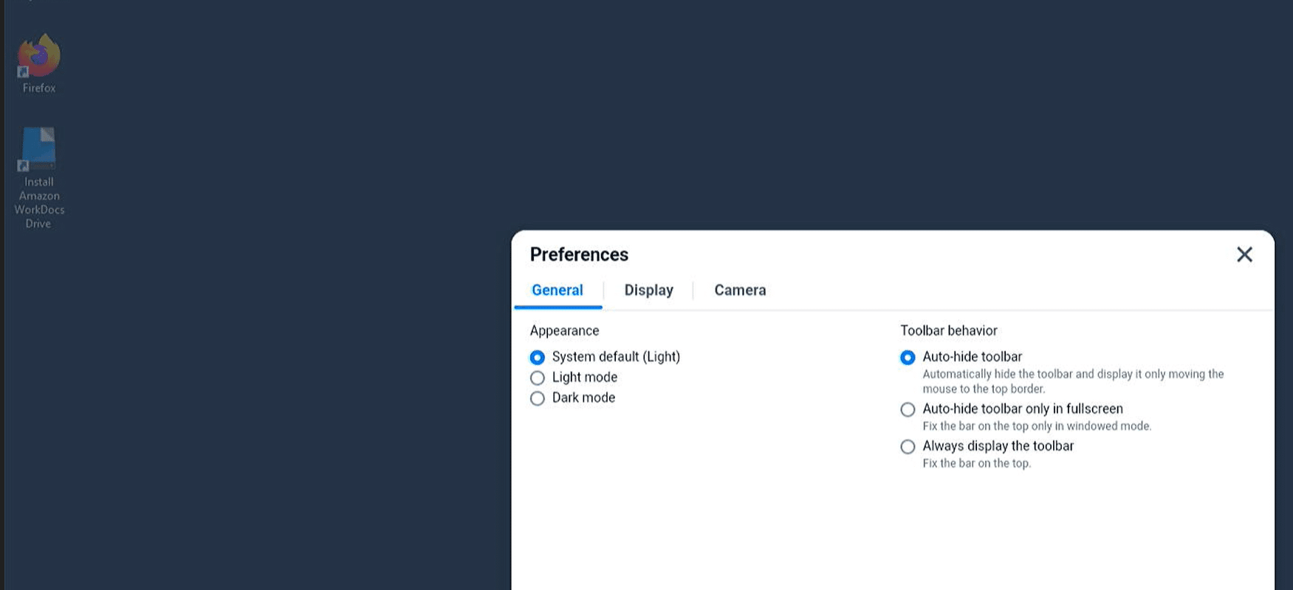Switch to the General tab

(x=558, y=291)
